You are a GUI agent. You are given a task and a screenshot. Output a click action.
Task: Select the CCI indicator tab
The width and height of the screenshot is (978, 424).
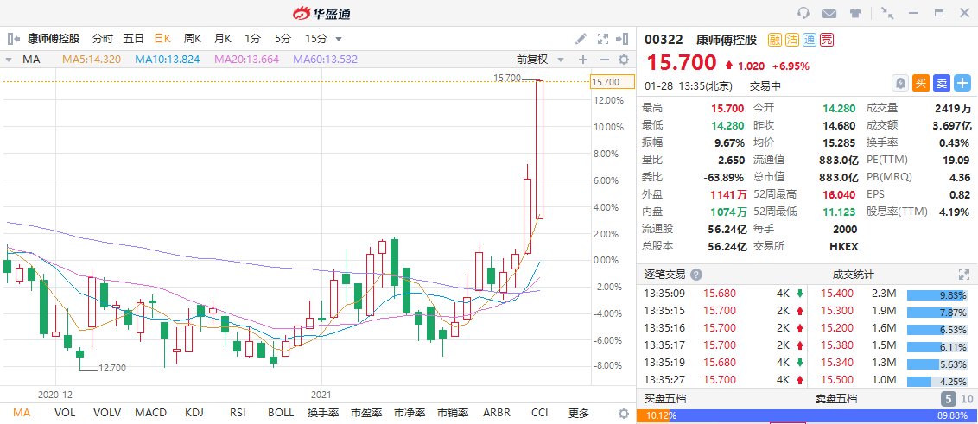coord(539,413)
